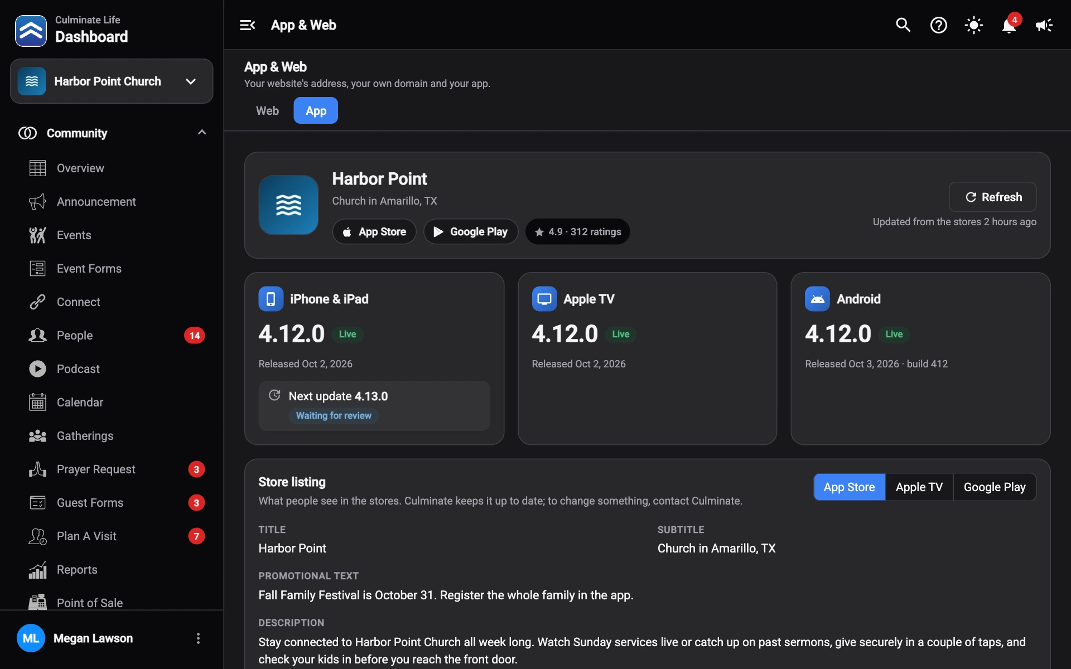Click the iPhone & iPad platform icon
The width and height of the screenshot is (1071, 669).
click(271, 299)
